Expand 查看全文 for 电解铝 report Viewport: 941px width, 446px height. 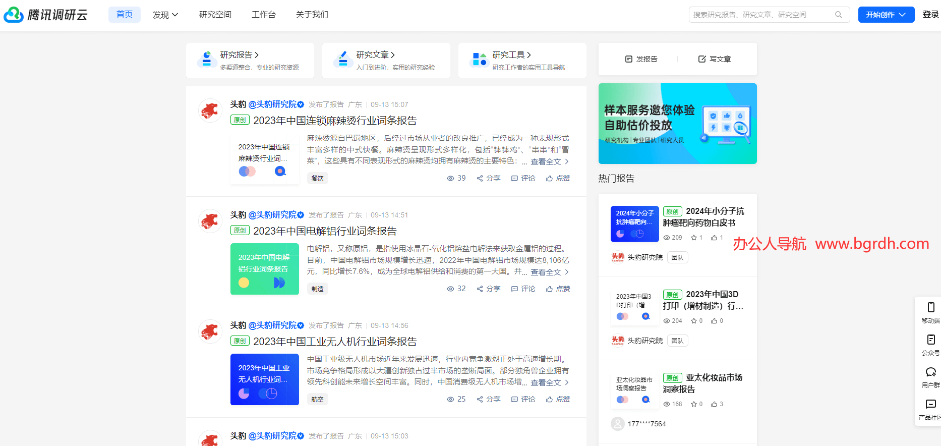coord(550,272)
